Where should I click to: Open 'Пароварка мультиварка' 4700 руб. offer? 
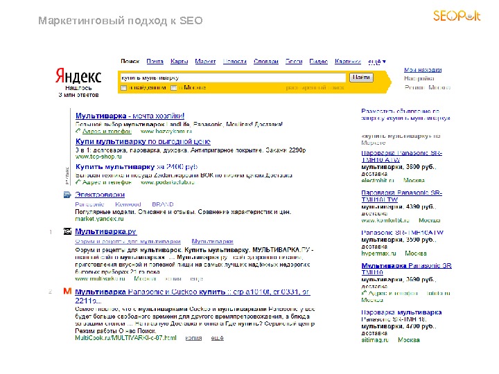tap(401, 312)
